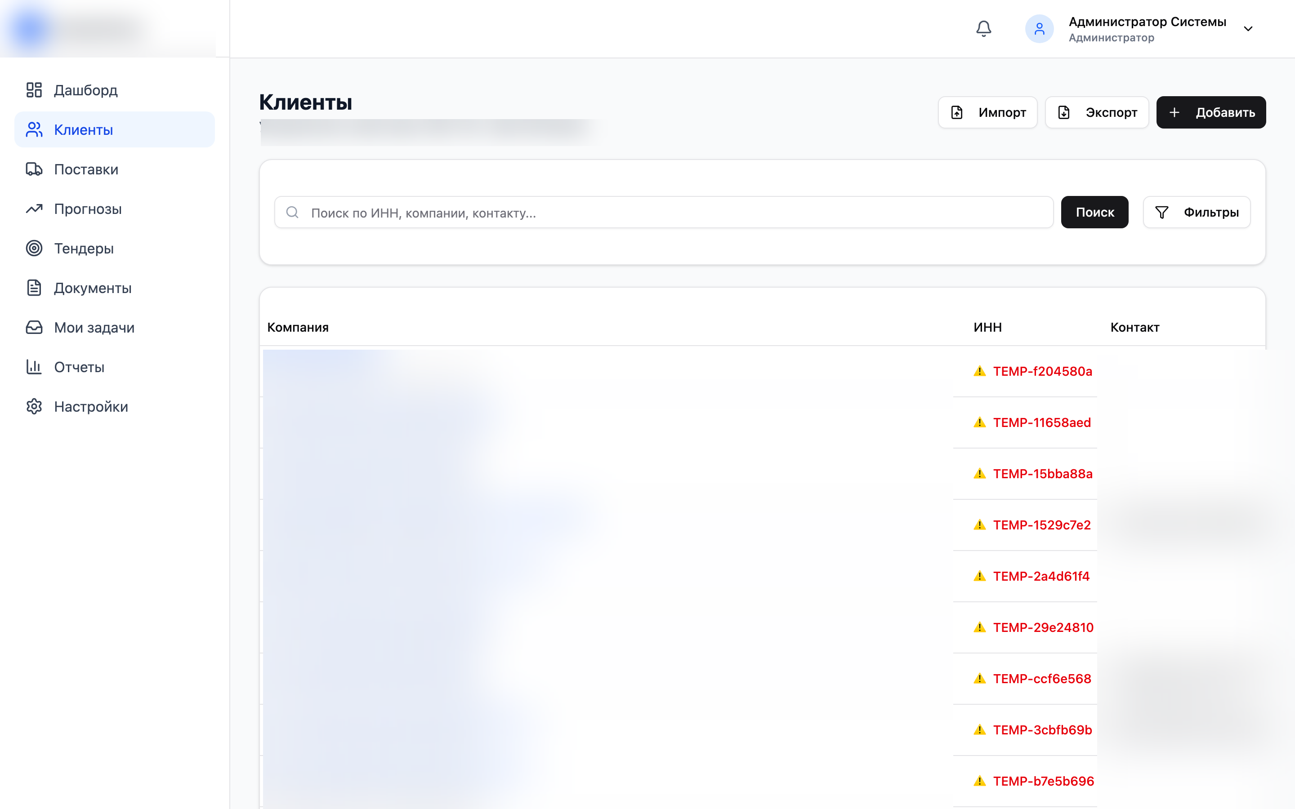This screenshot has width=1295, height=809.
Task: Select INN value TEMP-11658aed
Action: point(1042,422)
